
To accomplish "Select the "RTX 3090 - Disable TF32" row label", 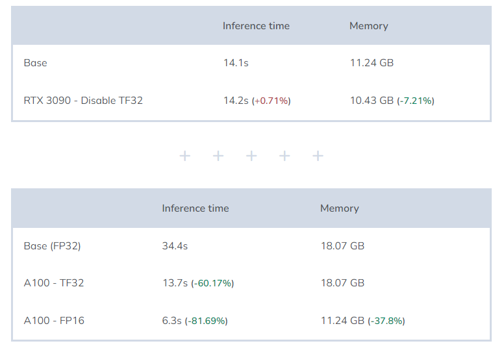I will click(83, 101).
